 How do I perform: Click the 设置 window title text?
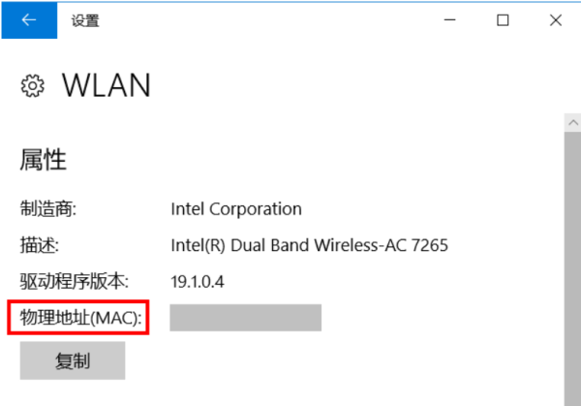coord(85,20)
